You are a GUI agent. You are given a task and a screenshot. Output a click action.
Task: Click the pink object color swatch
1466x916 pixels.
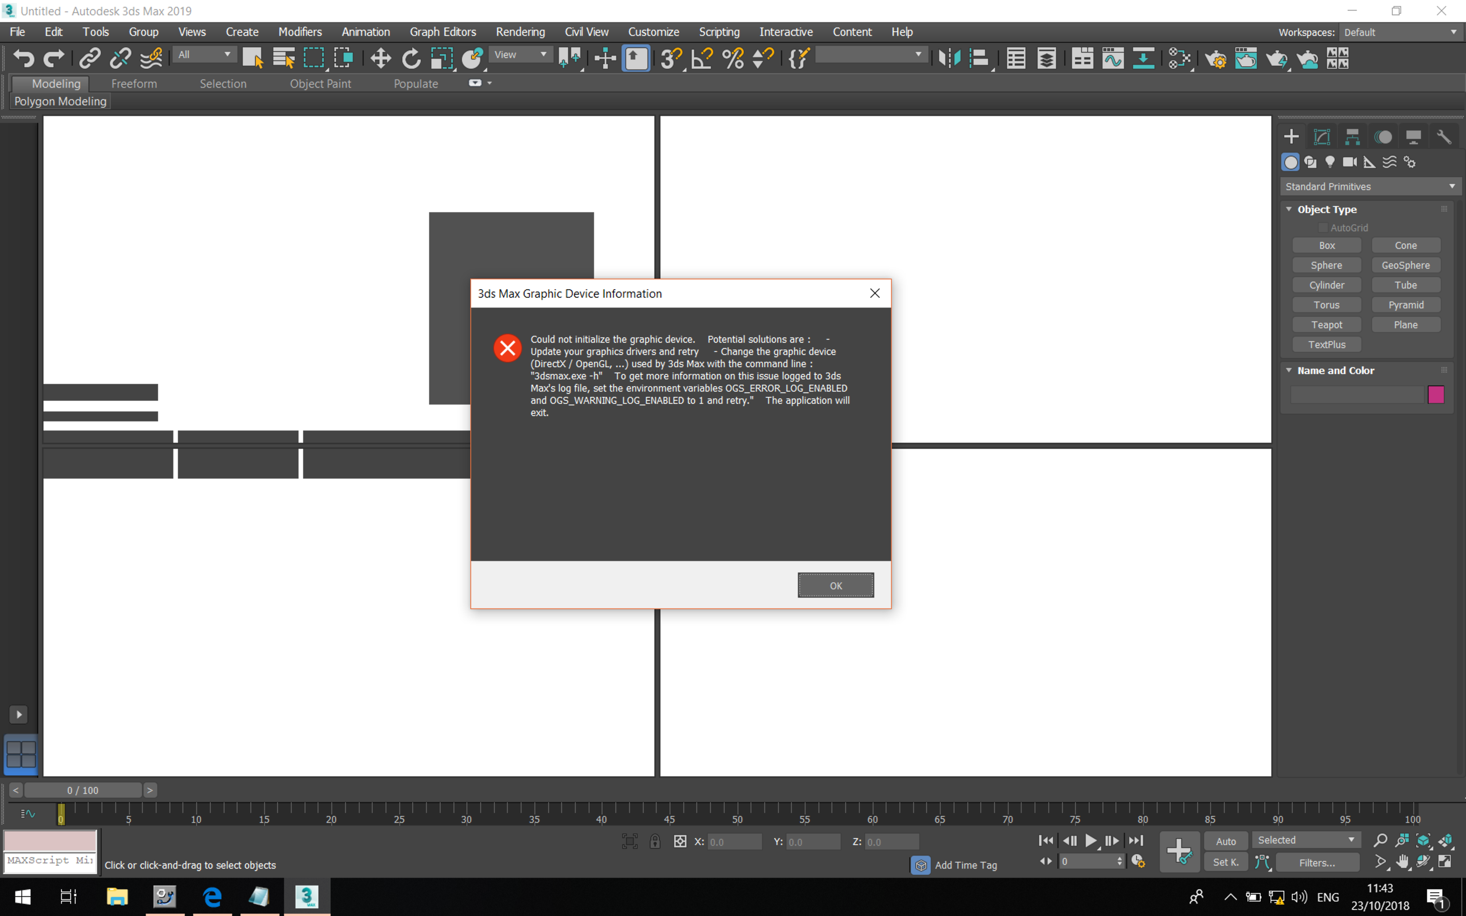click(1436, 394)
